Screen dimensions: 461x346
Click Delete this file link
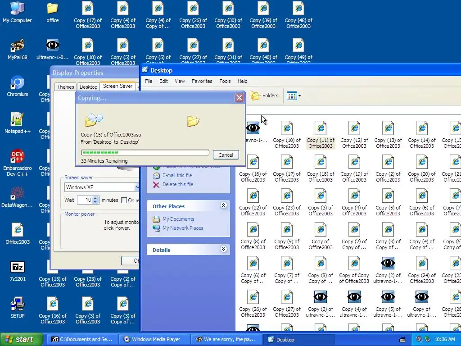173,184
